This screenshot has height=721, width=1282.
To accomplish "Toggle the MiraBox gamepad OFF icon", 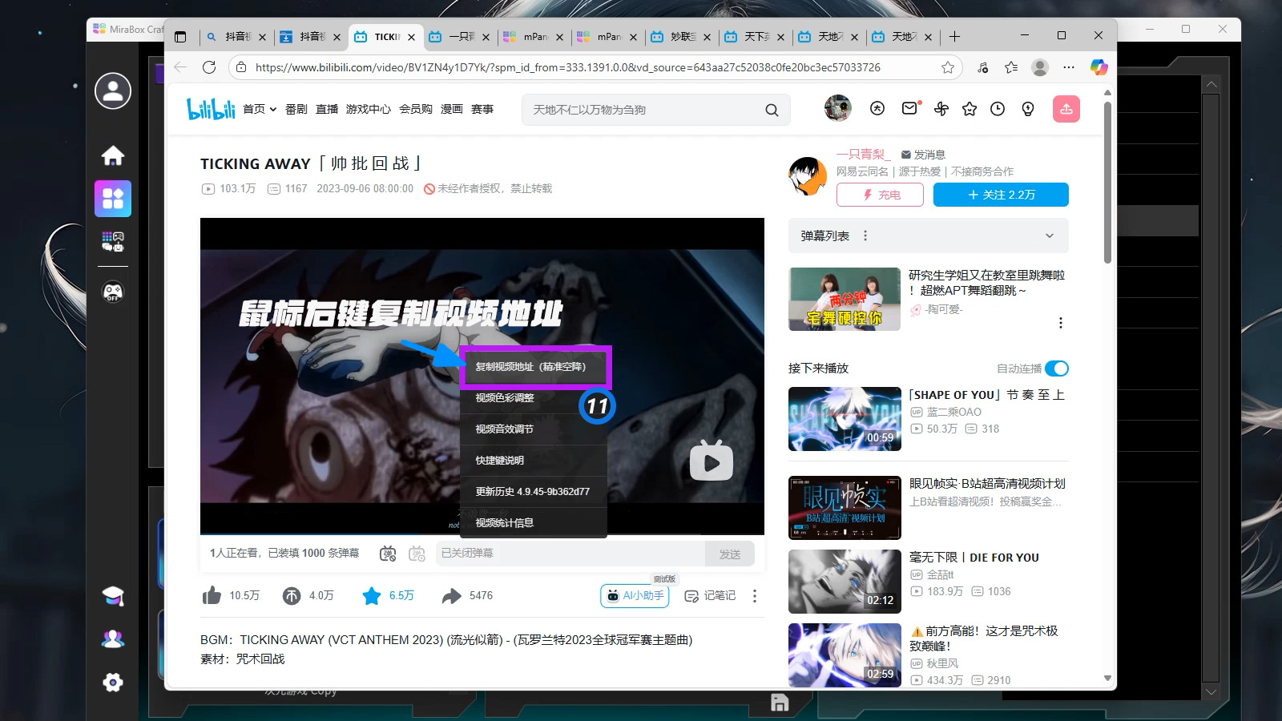I will click(113, 292).
